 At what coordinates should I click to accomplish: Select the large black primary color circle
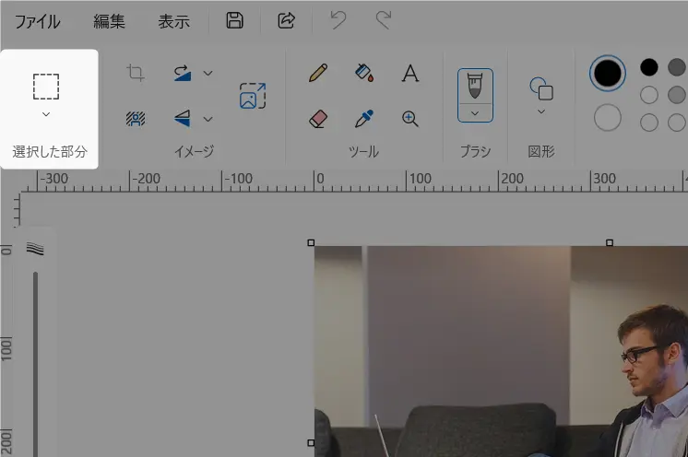click(x=608, y=73)
